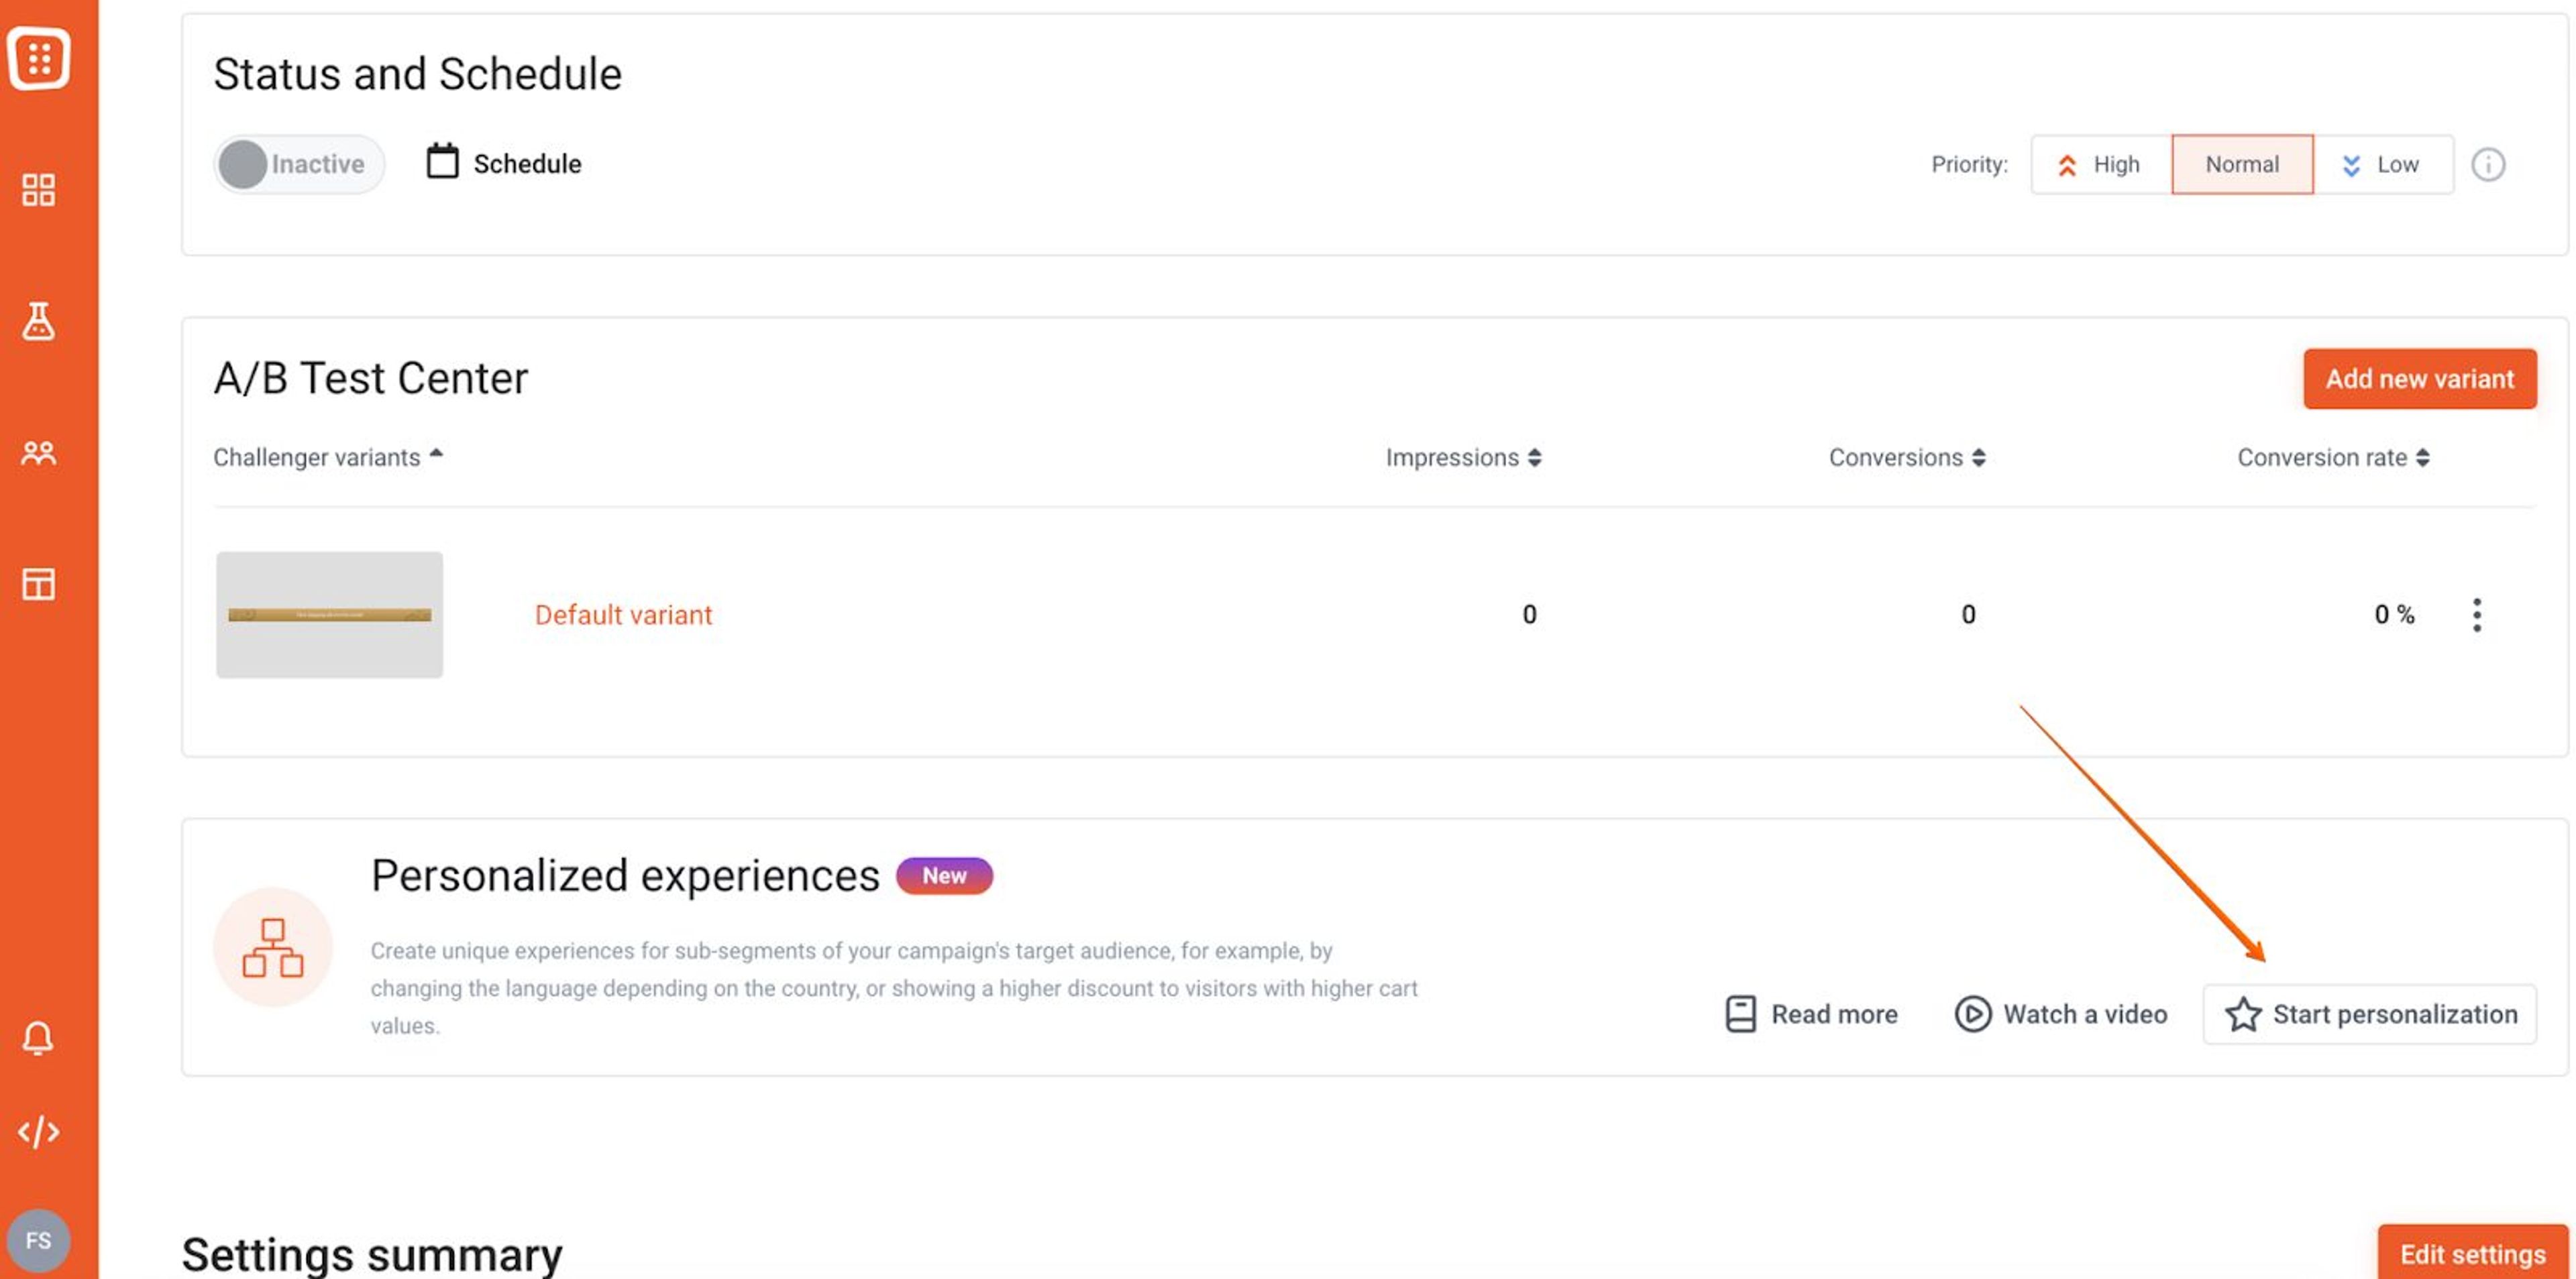Open the flask A/B testing icon in sidebar
This screenshot has height=1279, width=2576.
pos(39,322)
